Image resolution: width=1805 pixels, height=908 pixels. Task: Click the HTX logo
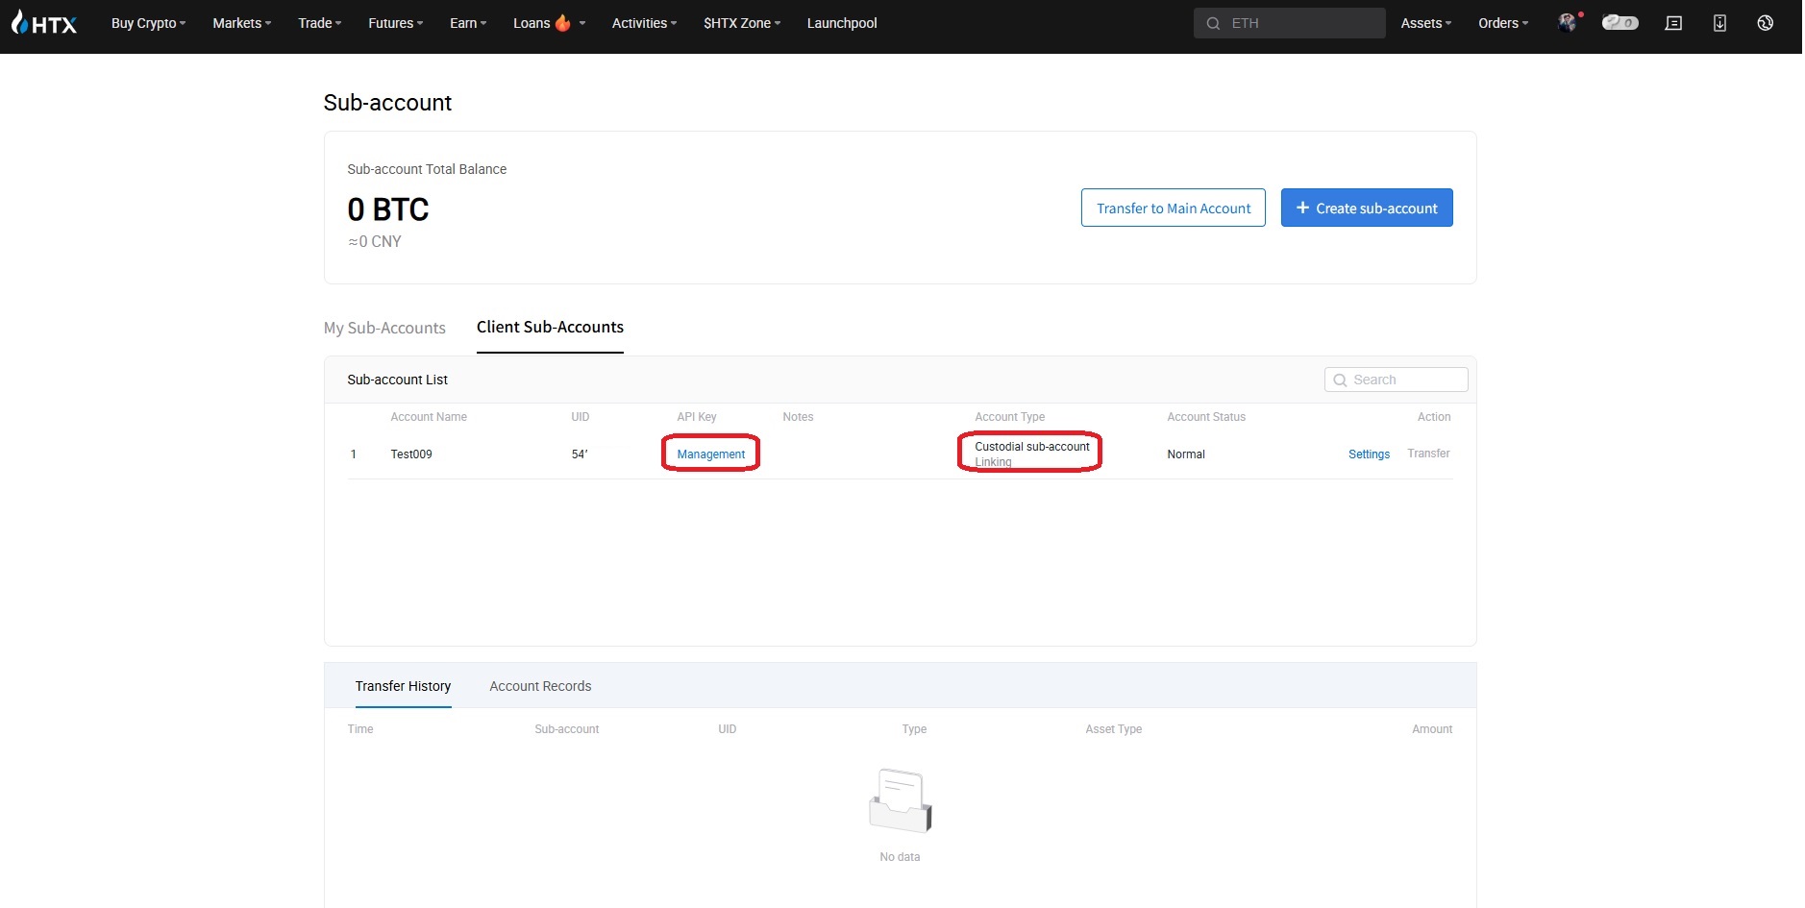[44, 23]
